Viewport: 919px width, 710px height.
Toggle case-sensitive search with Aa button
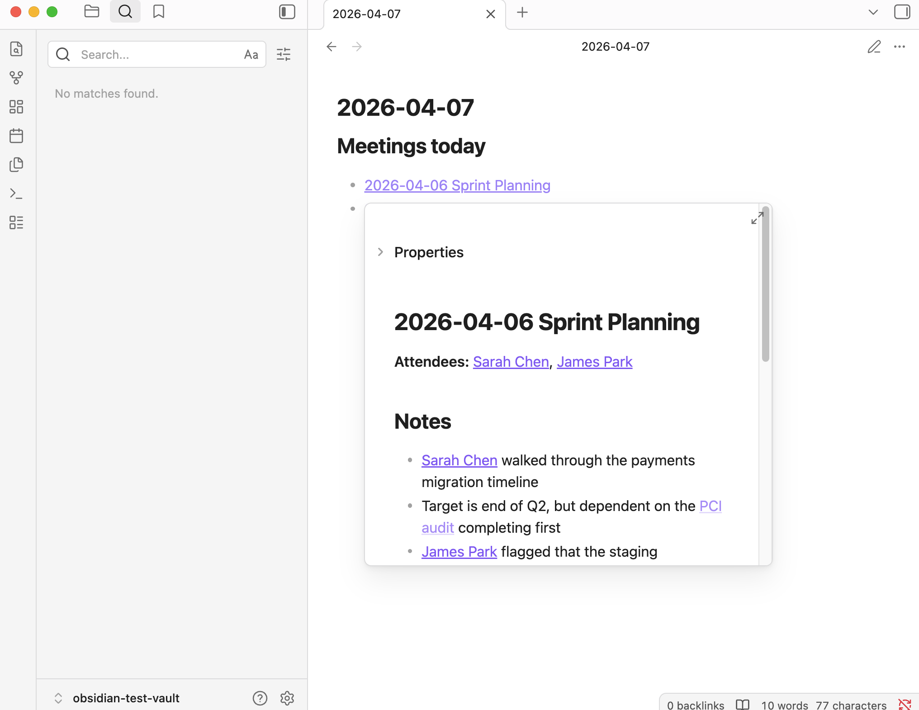coord(251,54)
